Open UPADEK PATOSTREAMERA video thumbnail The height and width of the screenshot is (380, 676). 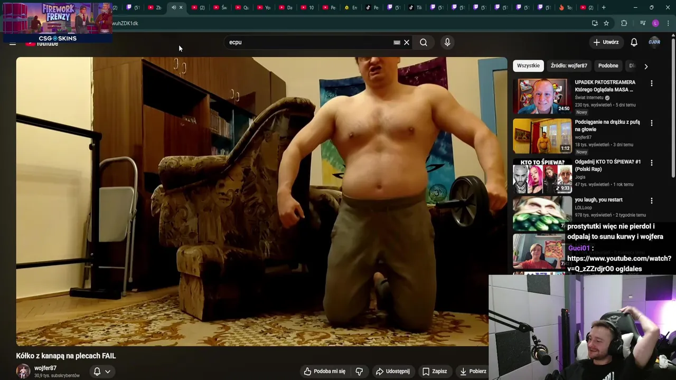click(x=542, y=96)
